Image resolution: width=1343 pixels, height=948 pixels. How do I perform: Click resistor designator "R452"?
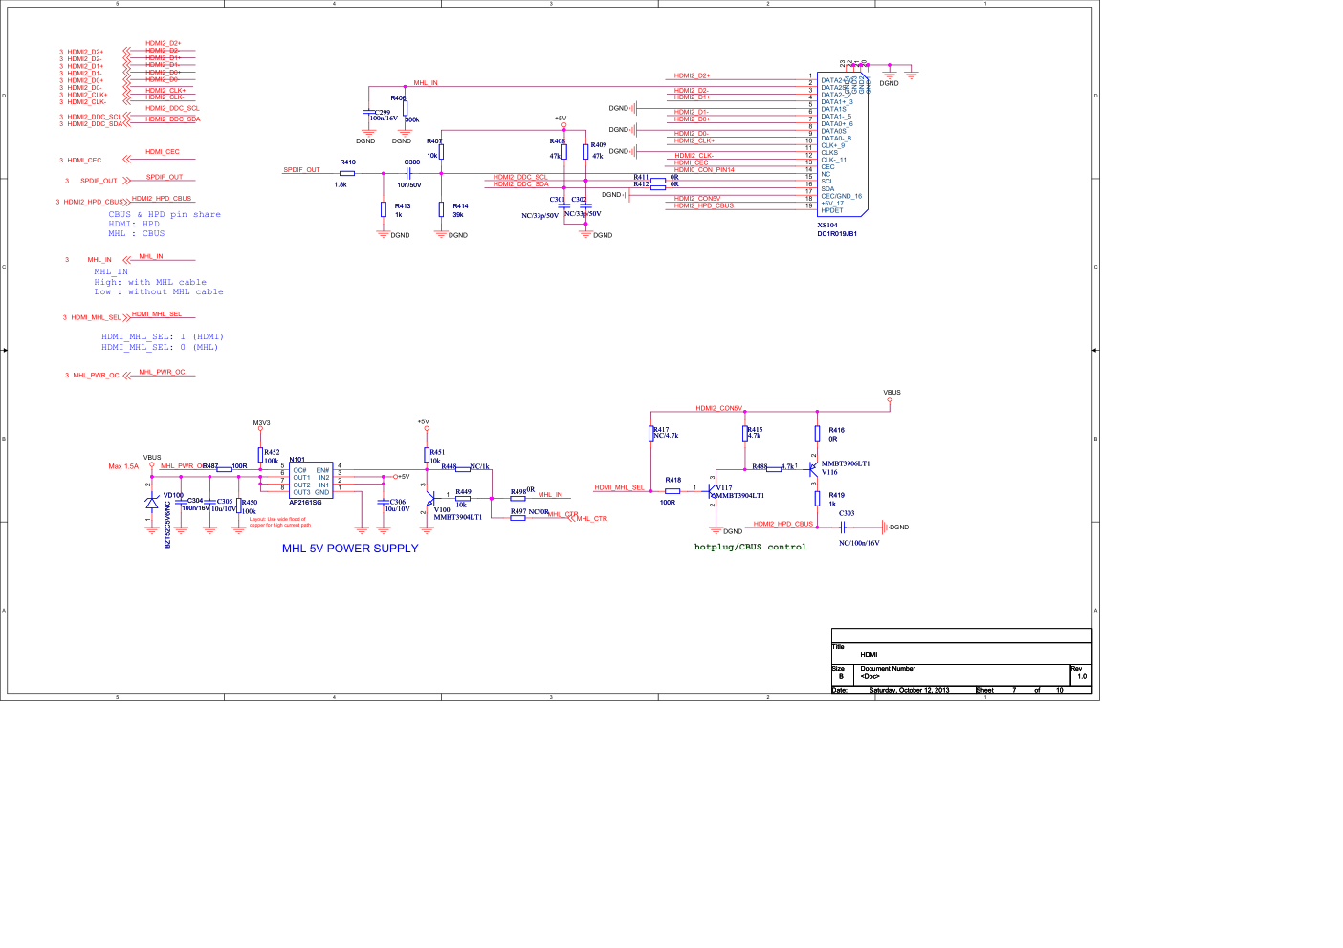272,453
